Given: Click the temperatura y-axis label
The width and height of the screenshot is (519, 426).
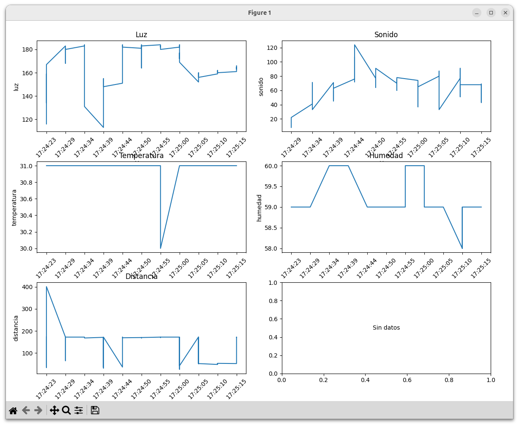Looking at the screenshot, I should pos(14,207).
